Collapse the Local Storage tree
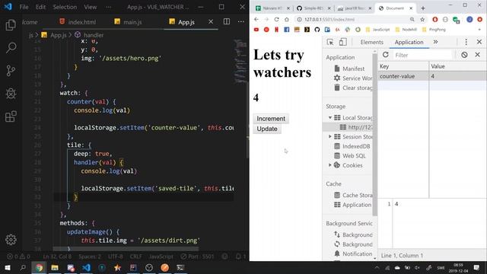This screenshot has width=487, height=274. (x=330, y=118)
